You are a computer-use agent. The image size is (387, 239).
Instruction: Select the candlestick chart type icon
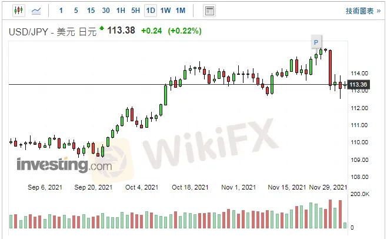pyautogui.click(x=18, y=11)
